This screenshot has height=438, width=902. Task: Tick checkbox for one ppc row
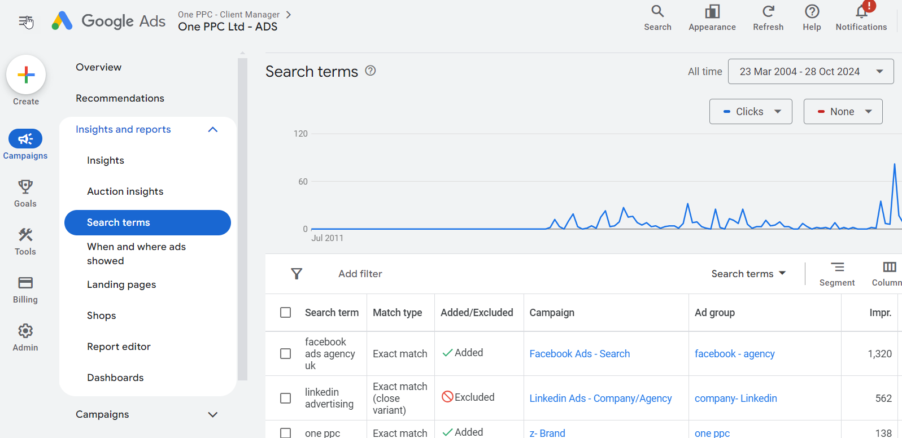click(286, 433)
